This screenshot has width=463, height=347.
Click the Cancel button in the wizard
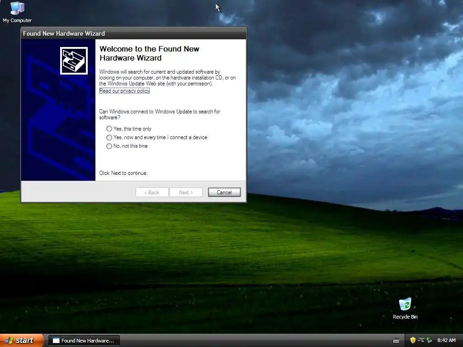tap(224, 192)
